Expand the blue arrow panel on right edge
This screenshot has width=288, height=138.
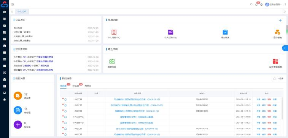[285, 48]
